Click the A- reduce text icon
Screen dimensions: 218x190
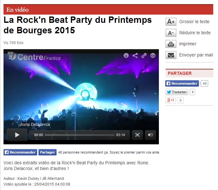(x=171, y=33)
